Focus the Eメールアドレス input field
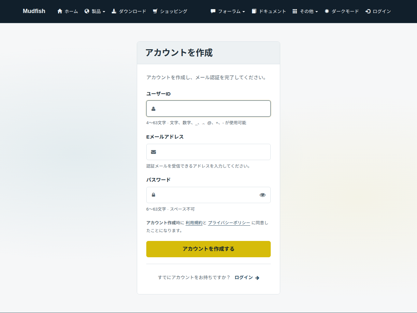The height and width of the screenshot is (313, 417). [x=208, y=152]
